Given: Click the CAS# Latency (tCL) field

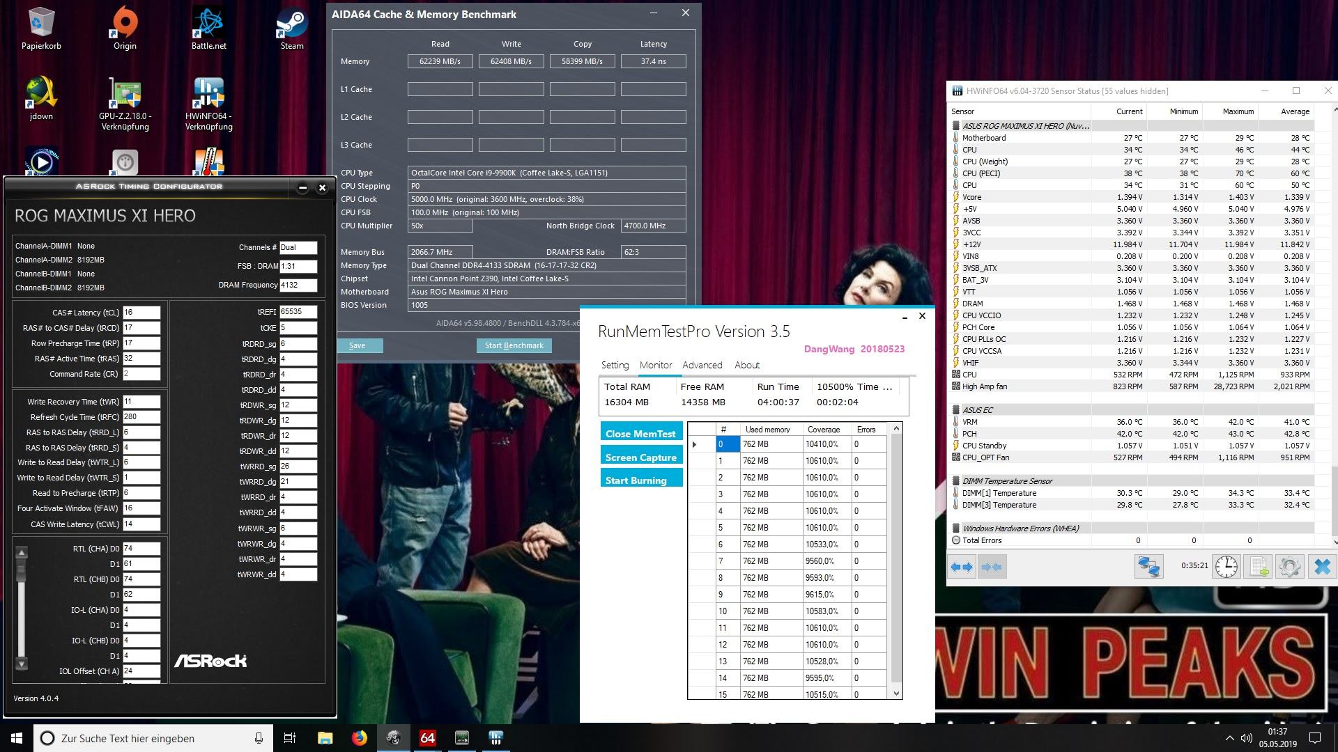Looking at the screenshot, I should pos(141,313).
